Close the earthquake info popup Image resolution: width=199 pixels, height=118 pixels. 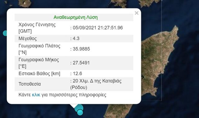point(137,13)
